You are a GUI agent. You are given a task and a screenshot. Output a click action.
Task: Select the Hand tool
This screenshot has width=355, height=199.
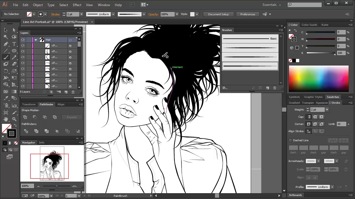6,119
